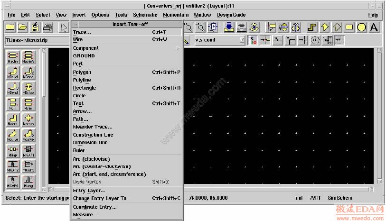The height and width of the screenshot is (221, 386).
Task: Click the Print icon in toolbar
Action: (x=47, y=28)
